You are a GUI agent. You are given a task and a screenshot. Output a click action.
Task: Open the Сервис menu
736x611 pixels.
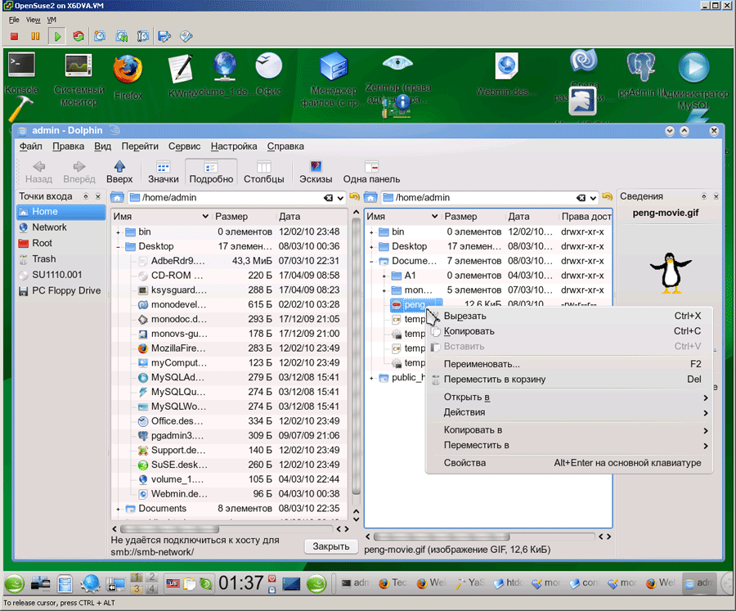184,146
